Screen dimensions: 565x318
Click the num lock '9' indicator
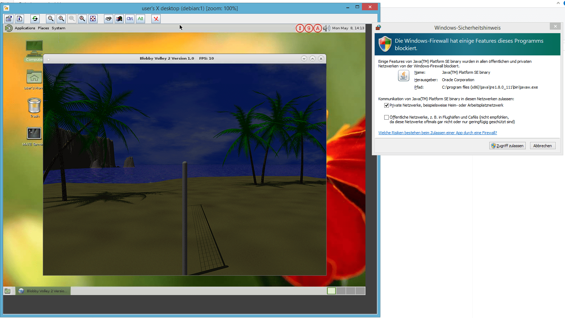tap(309, 28)
